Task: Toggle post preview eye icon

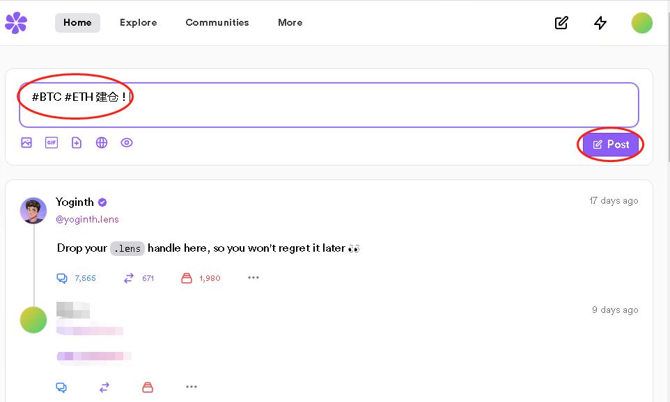Action: click(127, 143)
